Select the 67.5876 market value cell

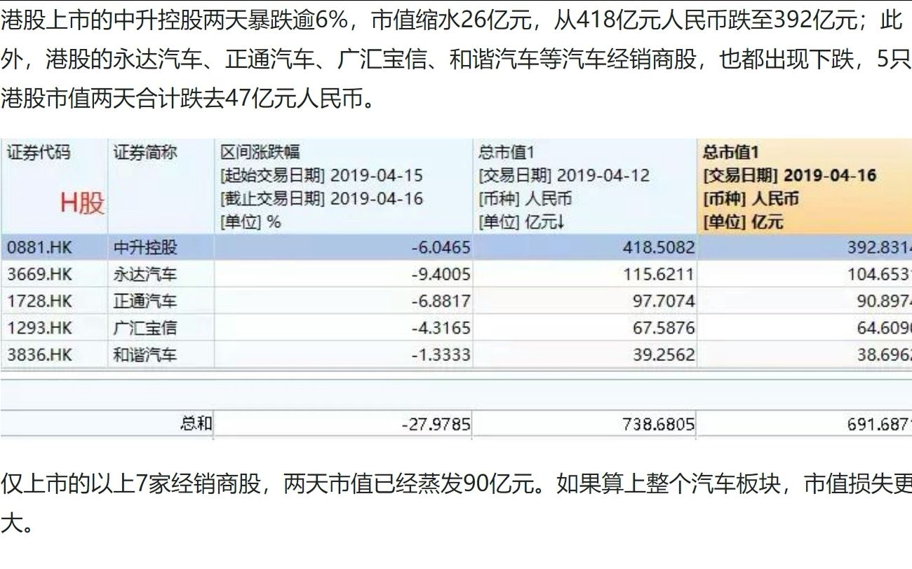[x=585, y=327]
